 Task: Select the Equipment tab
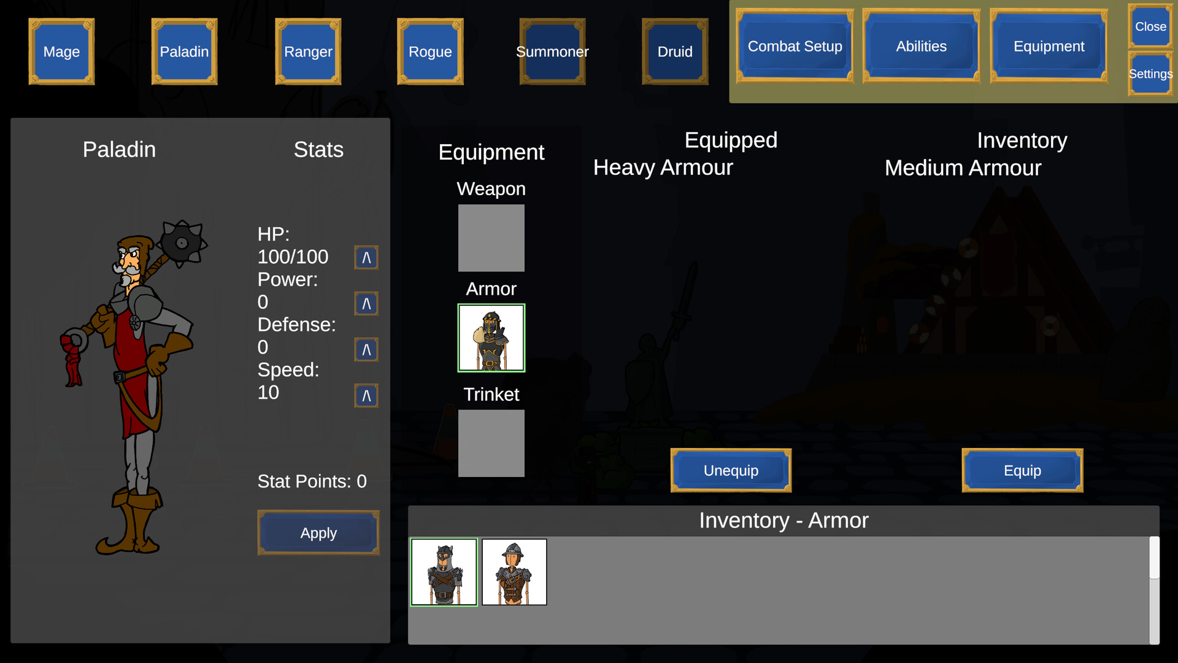click(1047, 46)
